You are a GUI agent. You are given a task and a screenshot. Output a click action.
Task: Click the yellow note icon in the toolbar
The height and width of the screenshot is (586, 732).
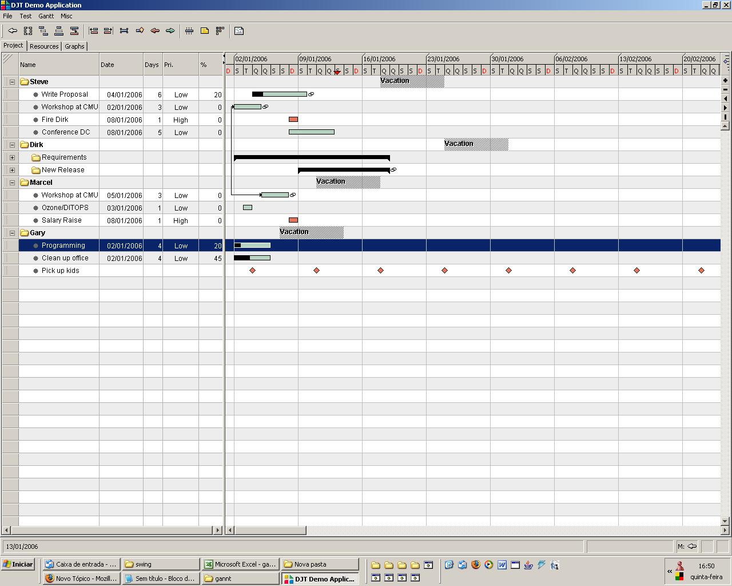205,31
